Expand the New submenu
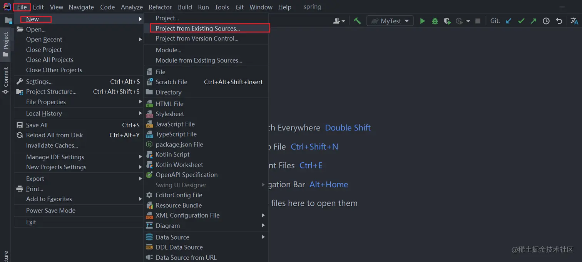 [x=79, y=19]
